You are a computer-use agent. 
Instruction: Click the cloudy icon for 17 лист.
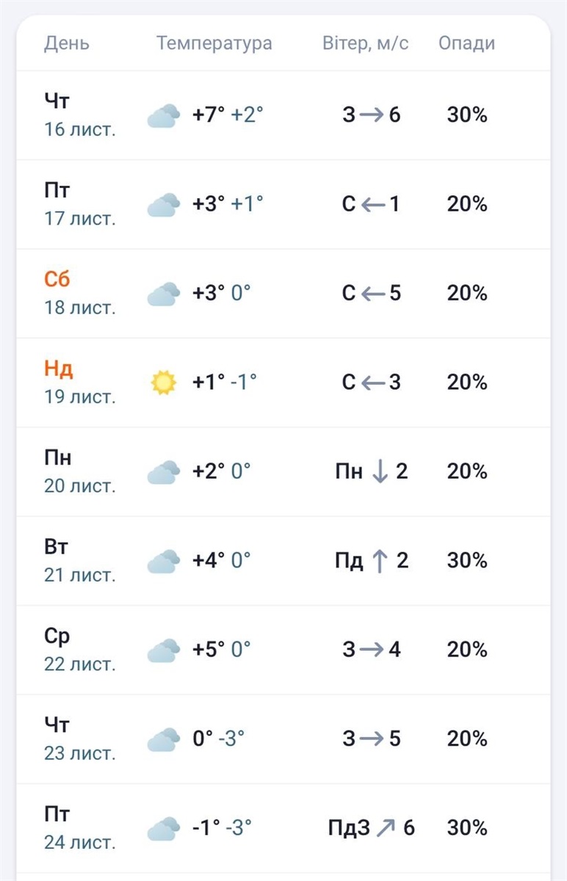[164, 205]
